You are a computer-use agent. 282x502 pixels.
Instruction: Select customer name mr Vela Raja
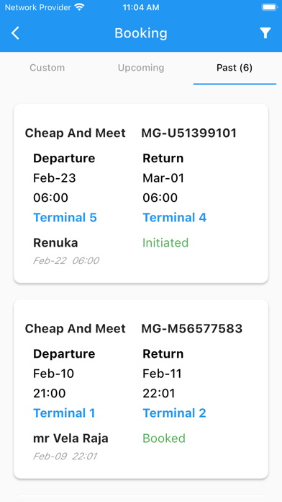pos(70,439)
